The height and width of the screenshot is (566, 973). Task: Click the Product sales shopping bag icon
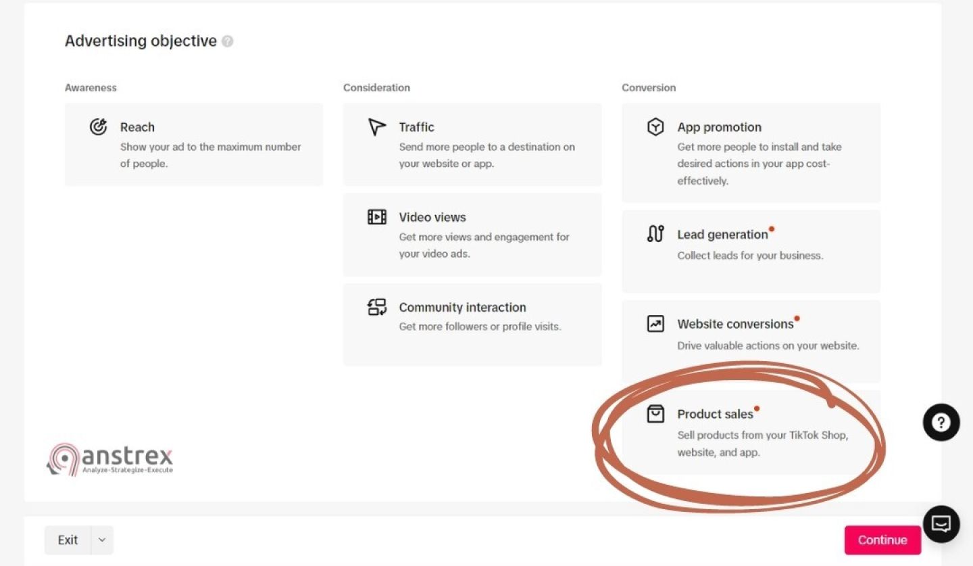655,414
